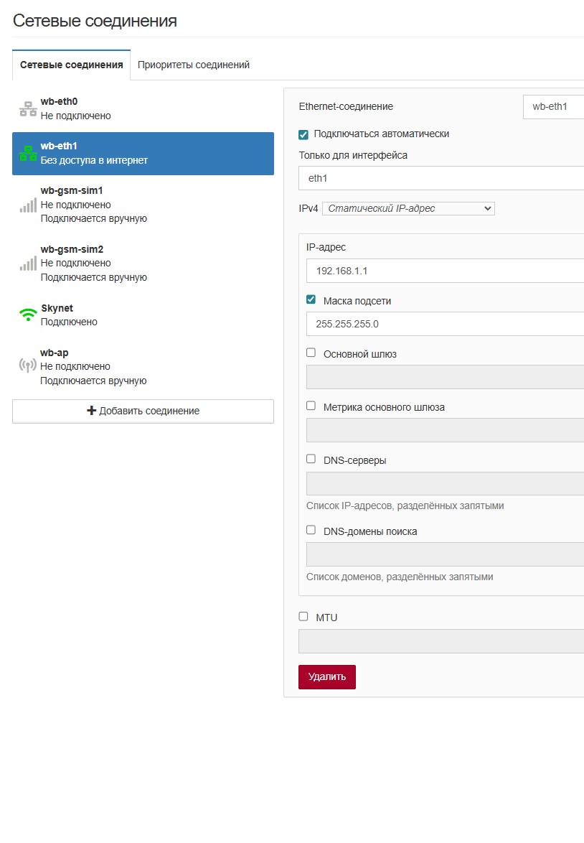Open the IPv4 Статический IP-адрес dropdown
This screenshot has width=584, height=843.
[x=408, y=208]
